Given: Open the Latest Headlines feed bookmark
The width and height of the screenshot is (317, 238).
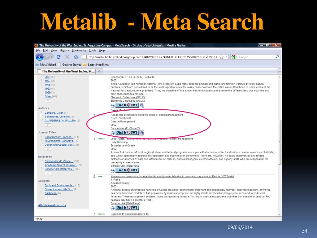Looking at the screenshot, I should tap(96, 64).
